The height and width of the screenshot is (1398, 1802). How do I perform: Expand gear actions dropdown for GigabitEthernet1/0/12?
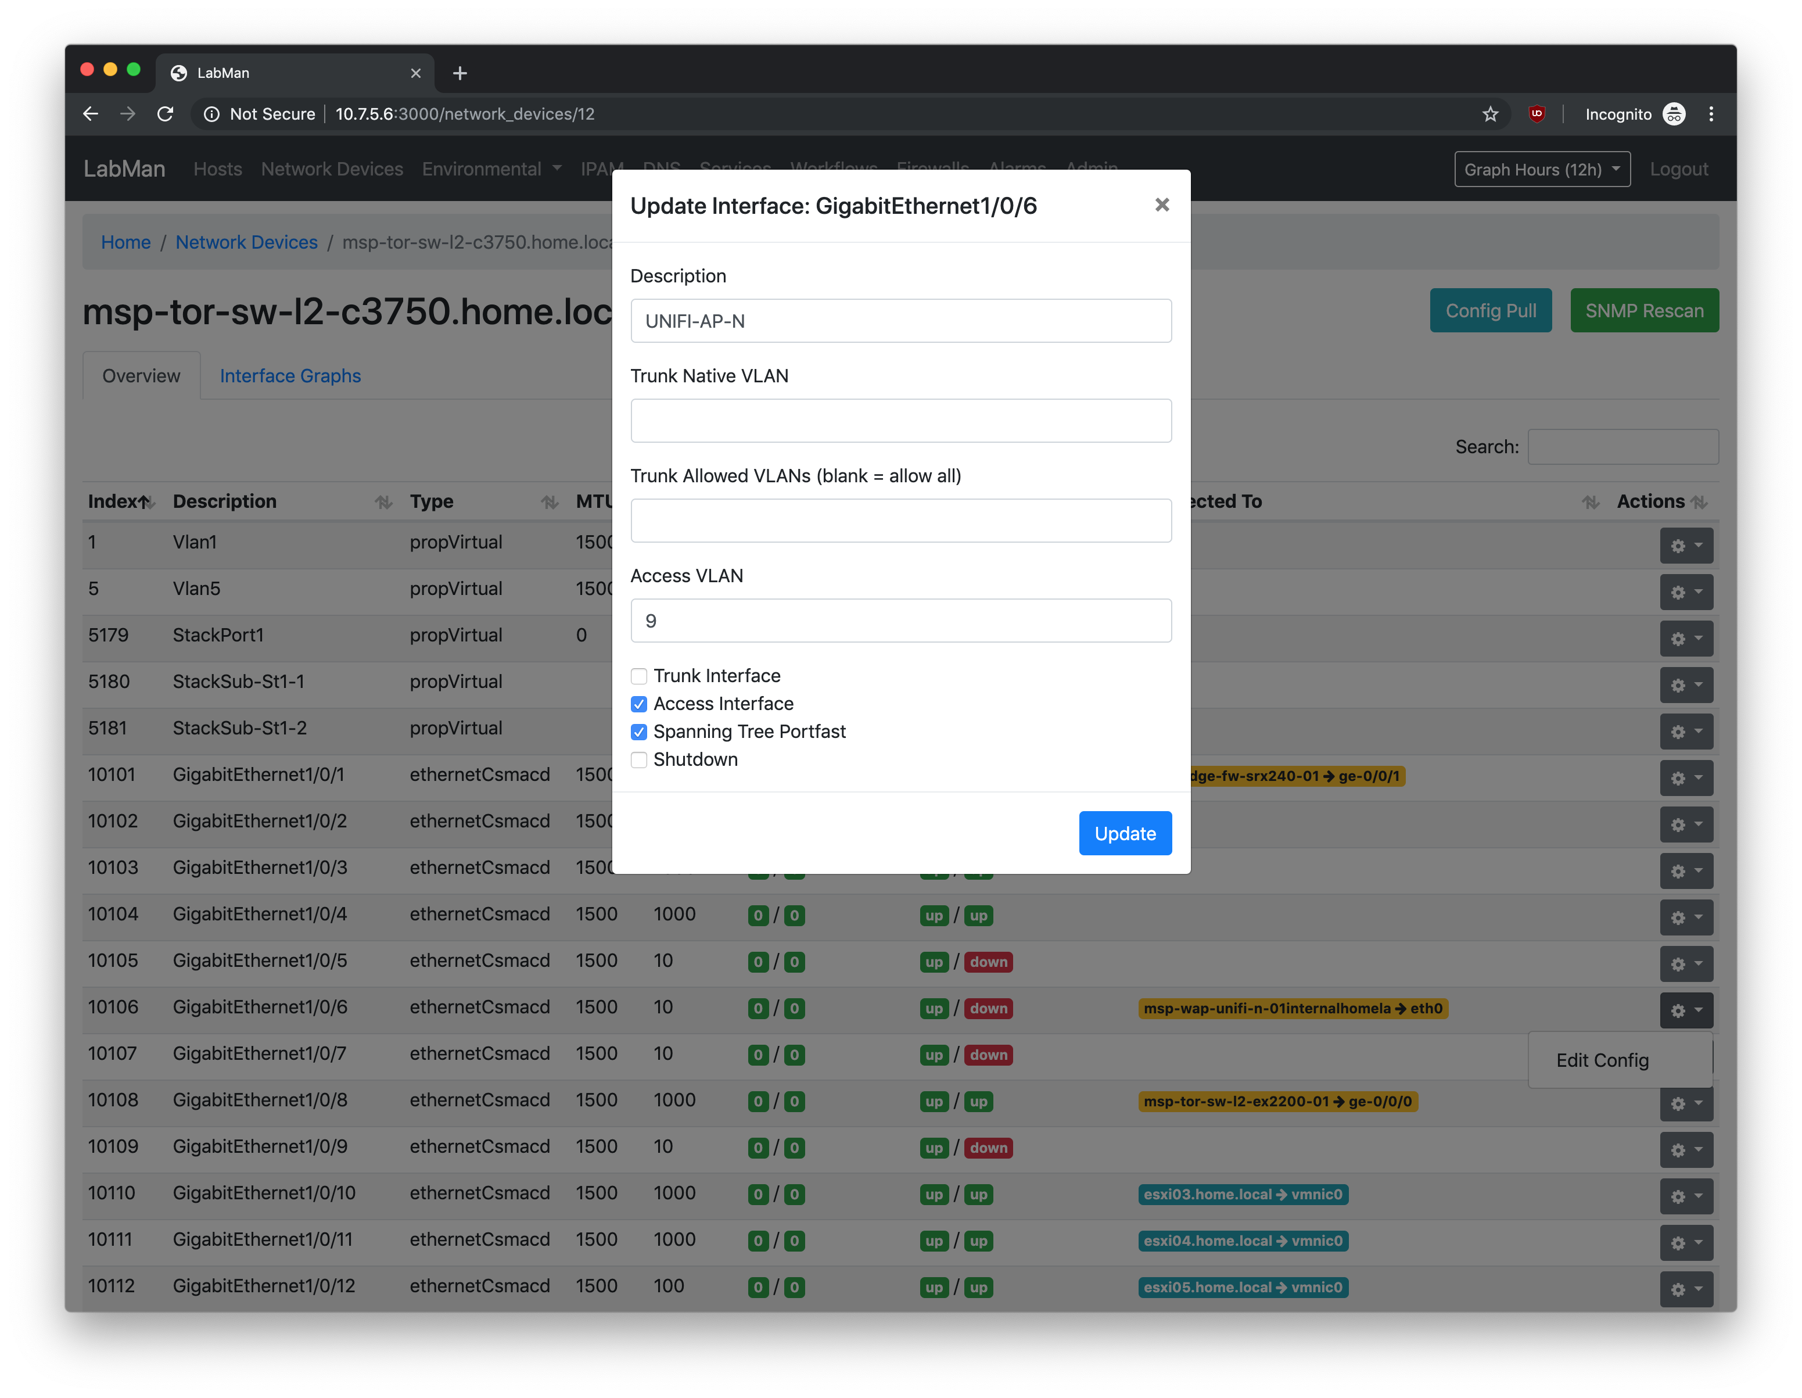(1686, 1288)
